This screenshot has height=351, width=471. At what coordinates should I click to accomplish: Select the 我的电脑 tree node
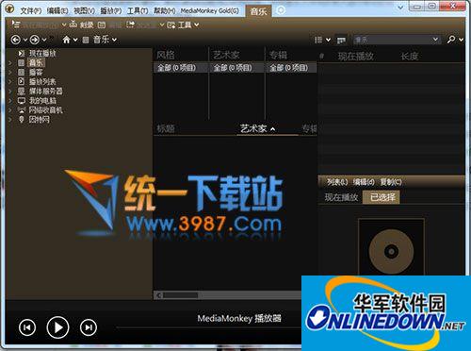tap(42, 100)
